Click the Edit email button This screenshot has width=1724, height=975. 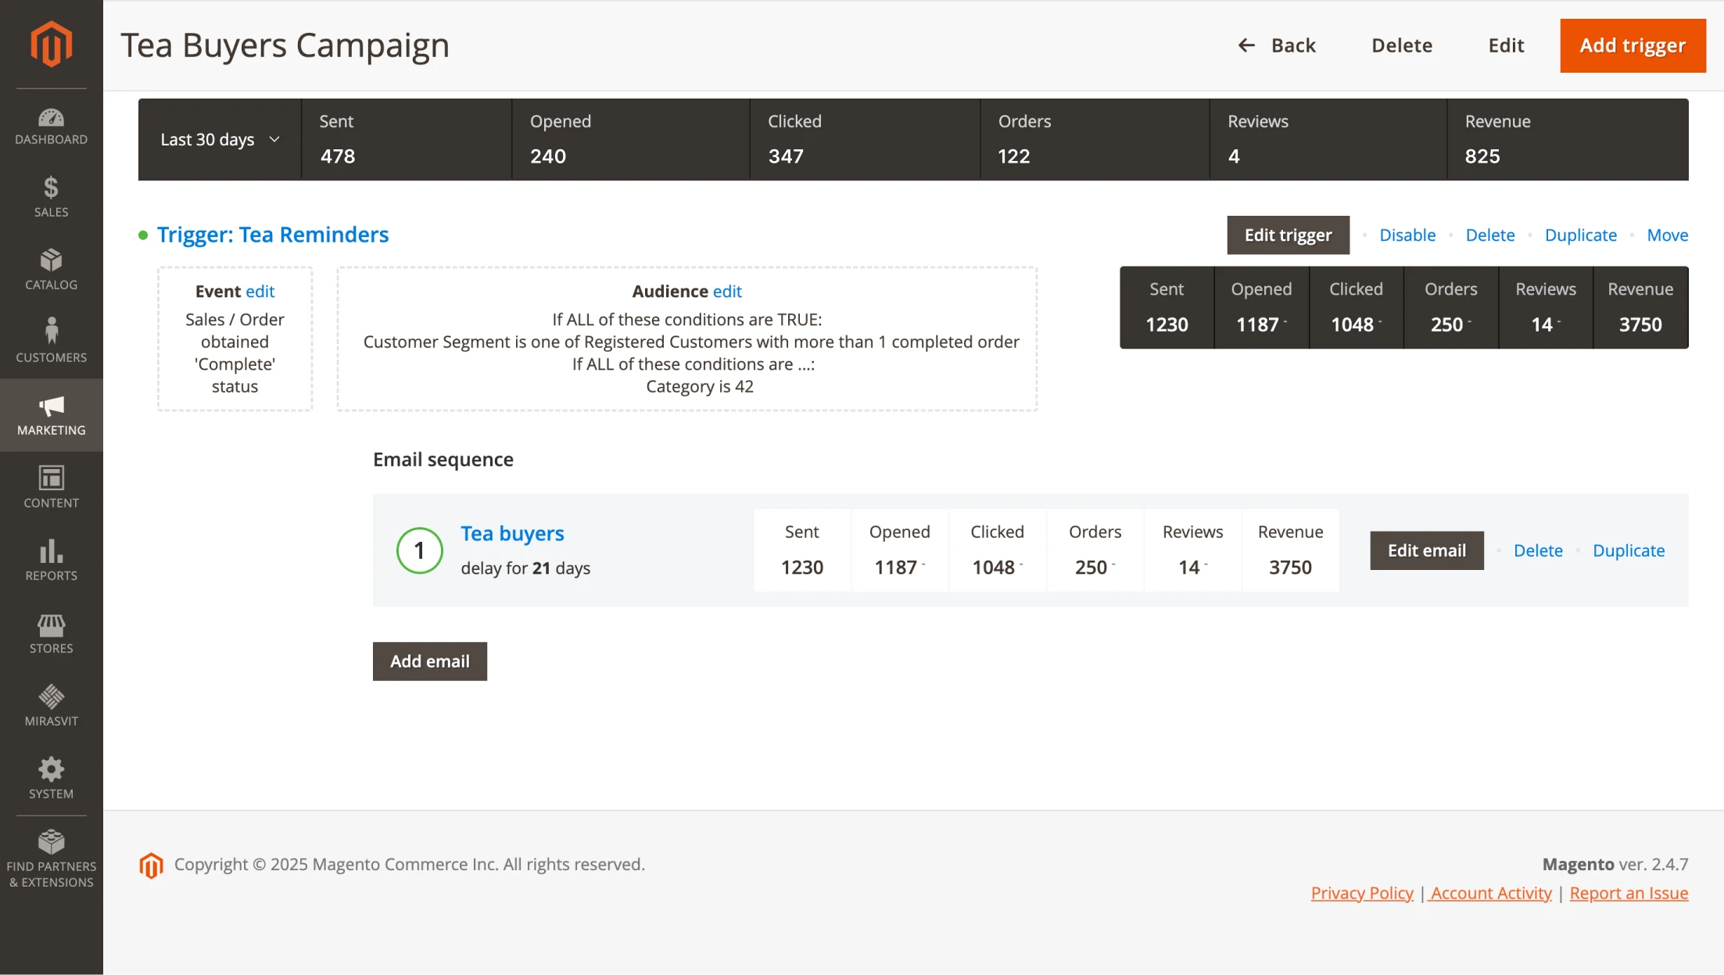coord(1426,550)
